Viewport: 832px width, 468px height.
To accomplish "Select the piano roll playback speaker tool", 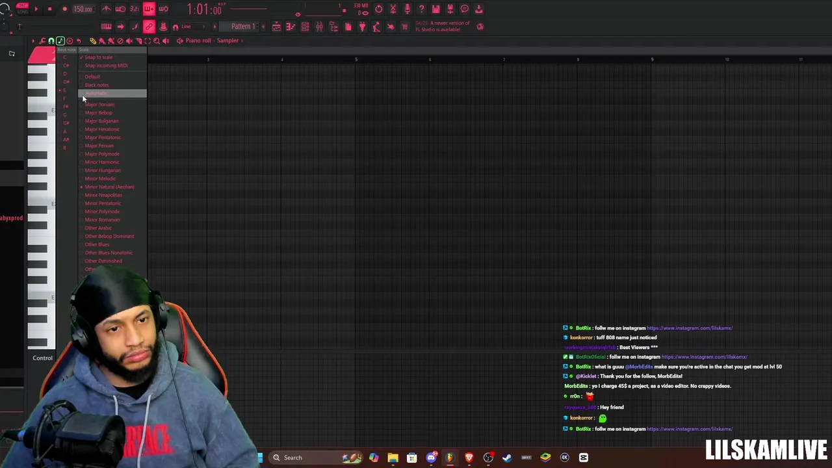I will tap(166, 41).
